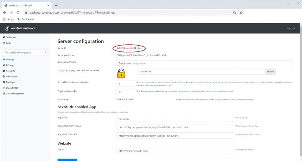Click the Accounts people icon

4,71
